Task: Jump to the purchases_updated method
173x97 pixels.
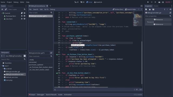Action: click(x=36, y=65)
